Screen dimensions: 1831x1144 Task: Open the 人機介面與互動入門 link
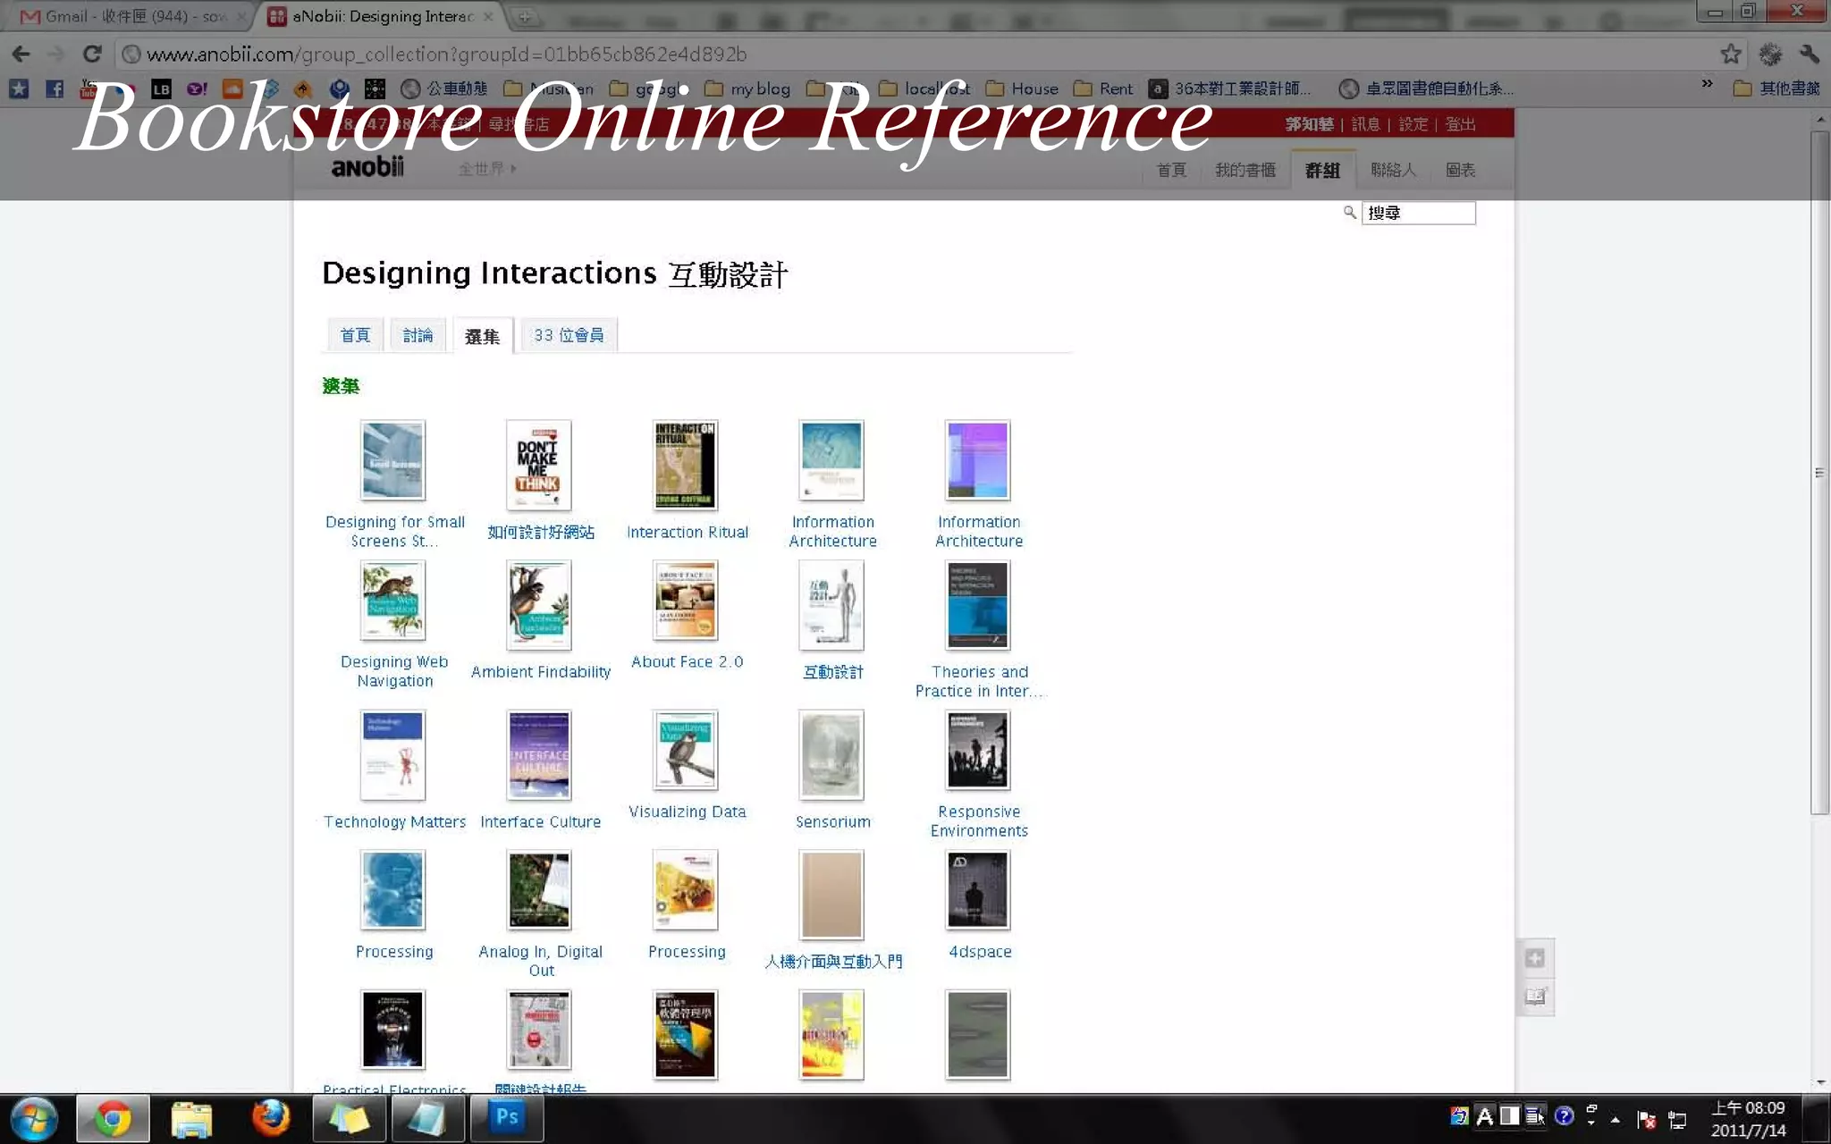(x=833, y=962)
